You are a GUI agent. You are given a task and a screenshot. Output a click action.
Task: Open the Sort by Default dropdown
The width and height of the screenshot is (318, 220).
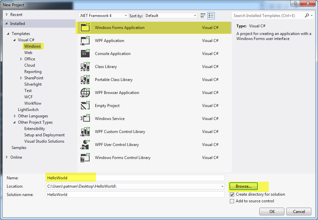click(x=171, y=16)
